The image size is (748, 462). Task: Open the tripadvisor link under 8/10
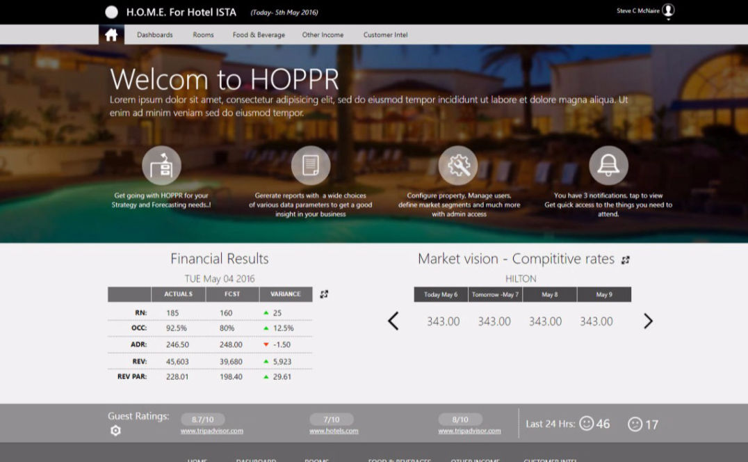click(469, 431)
